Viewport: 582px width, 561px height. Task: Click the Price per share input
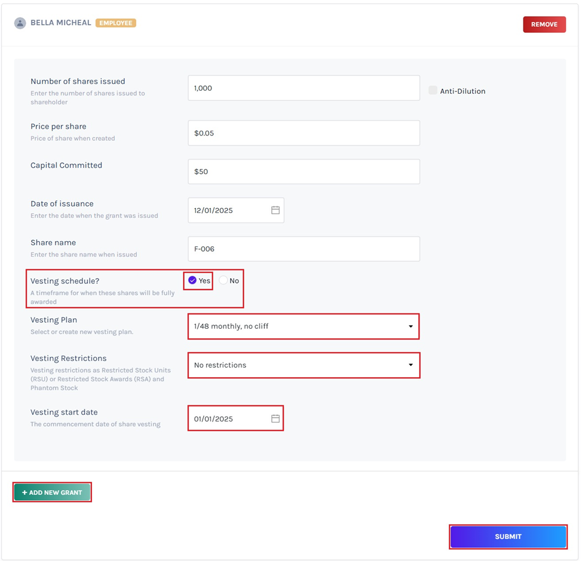[304, 133]
